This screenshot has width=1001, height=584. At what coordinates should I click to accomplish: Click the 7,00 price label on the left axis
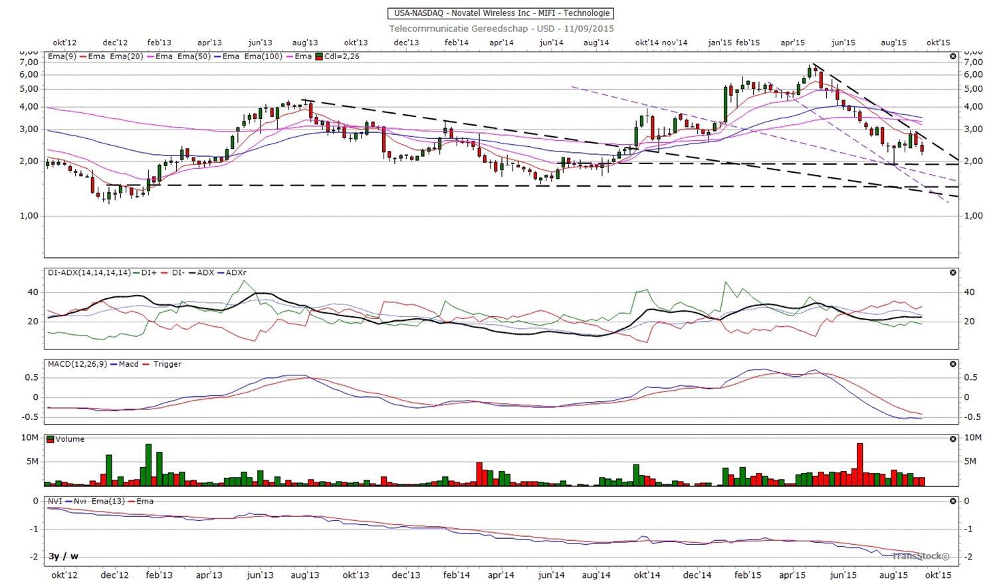point(29,62)
